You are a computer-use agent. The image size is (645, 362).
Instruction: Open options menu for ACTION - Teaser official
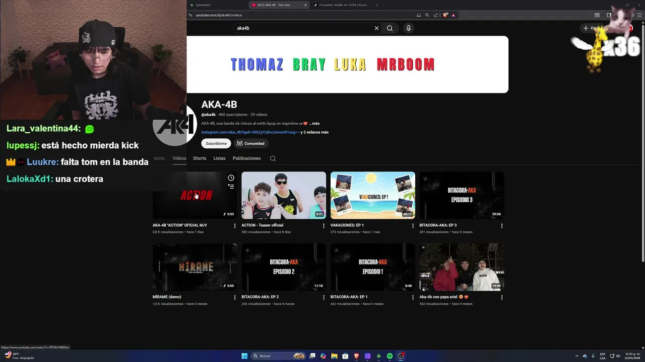point(324,226)
